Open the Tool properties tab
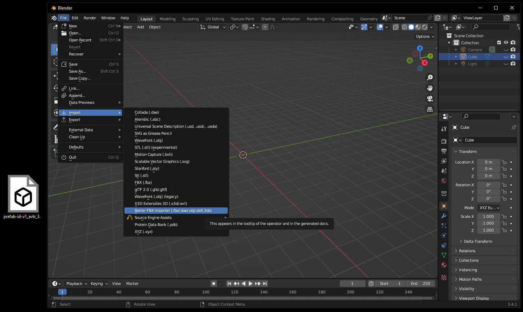The height and width of the screenshot is (312, 523). tap(444, 129)
